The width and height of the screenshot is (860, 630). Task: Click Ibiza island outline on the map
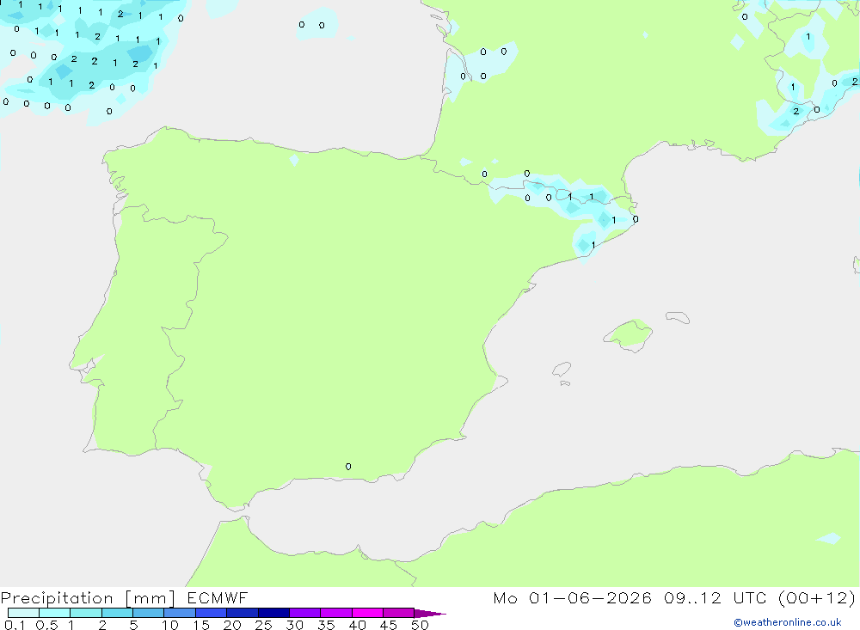click(x=562, y=369)
